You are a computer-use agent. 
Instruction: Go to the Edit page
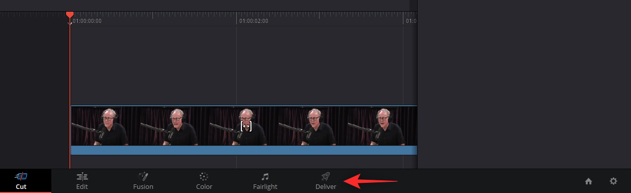point(82,181)
